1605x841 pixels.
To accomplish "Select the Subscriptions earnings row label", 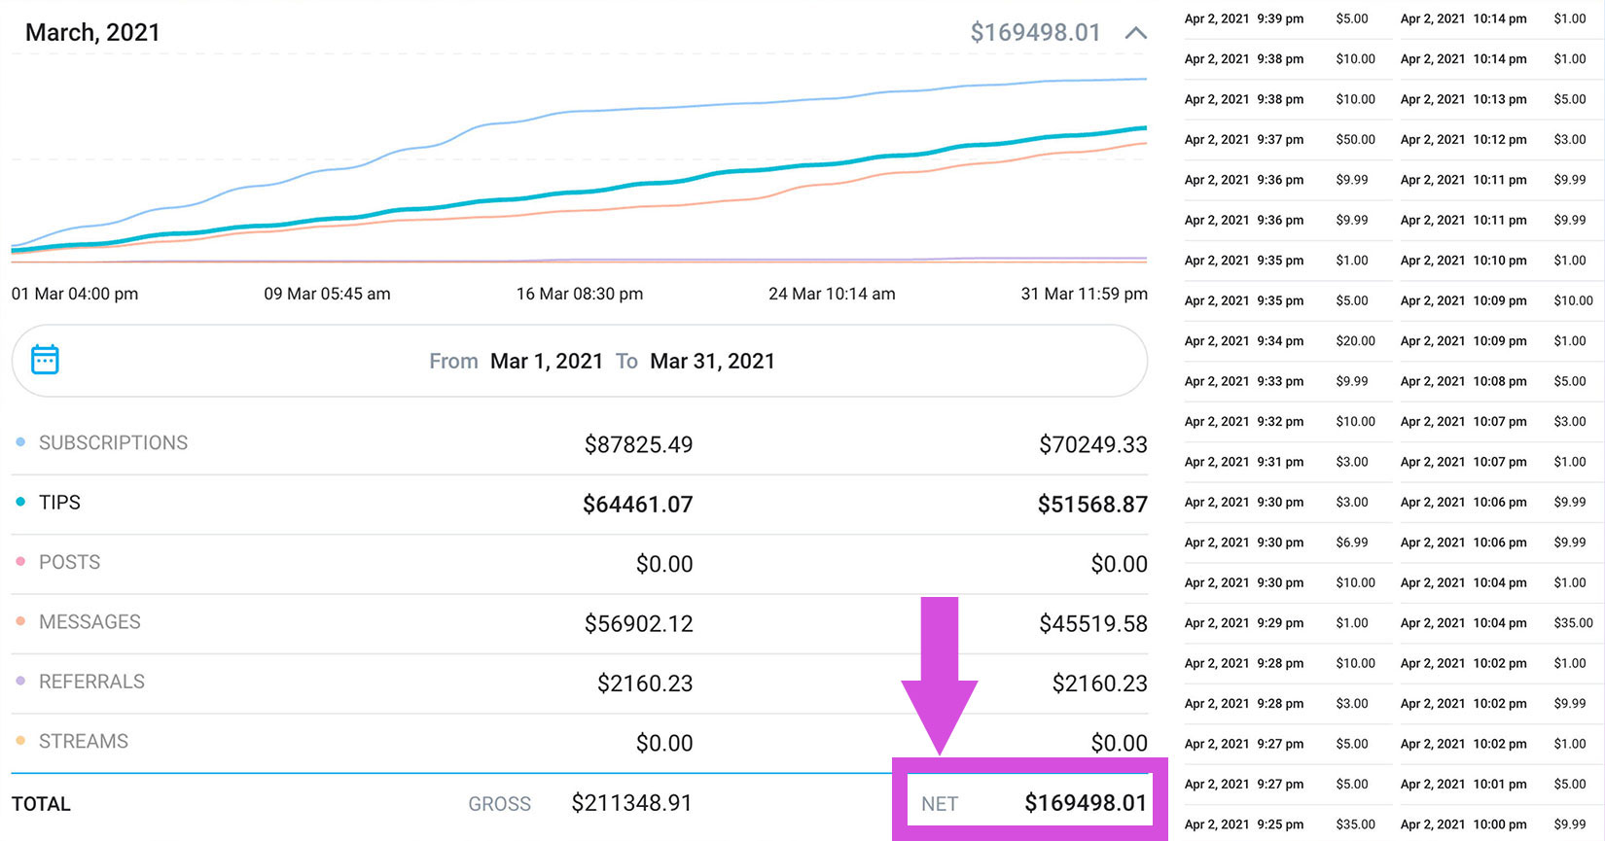I will point(113,443).
